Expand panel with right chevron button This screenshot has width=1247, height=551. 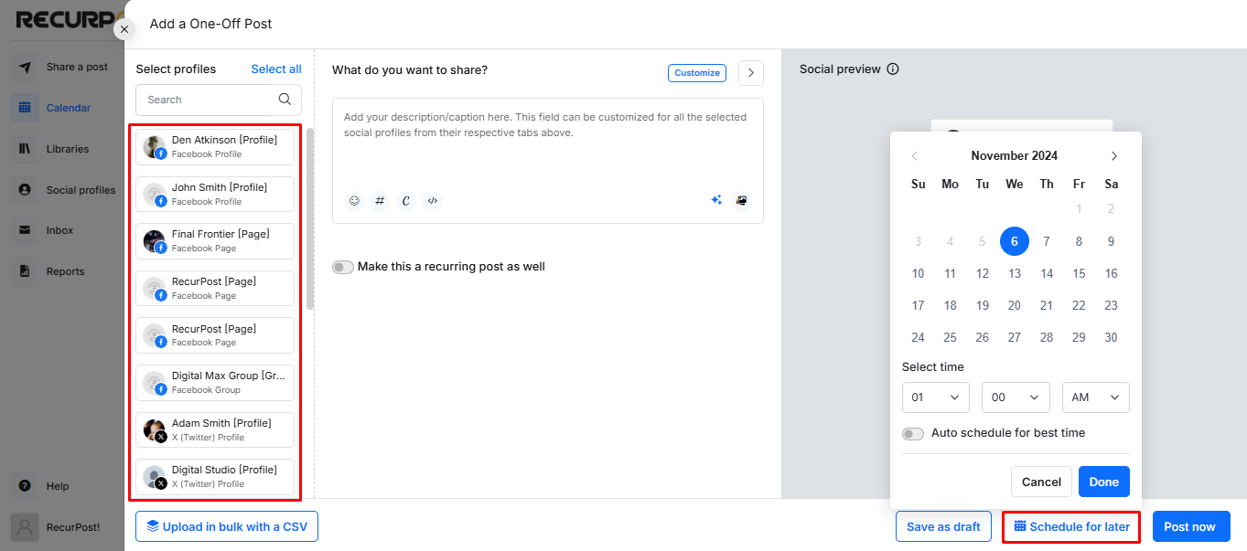tap(751, 73)
